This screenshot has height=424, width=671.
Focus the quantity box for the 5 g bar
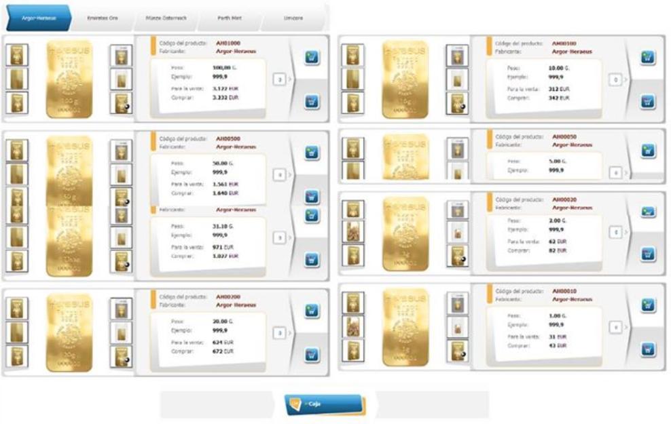tap(615, 173)
